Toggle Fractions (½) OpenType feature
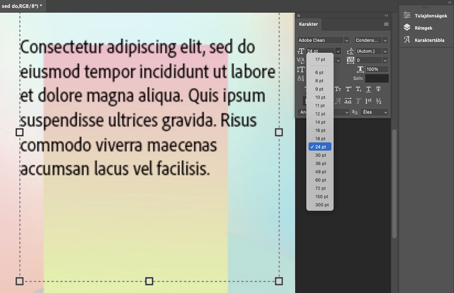This screenshot has height=293, width=454. (379, 101)
